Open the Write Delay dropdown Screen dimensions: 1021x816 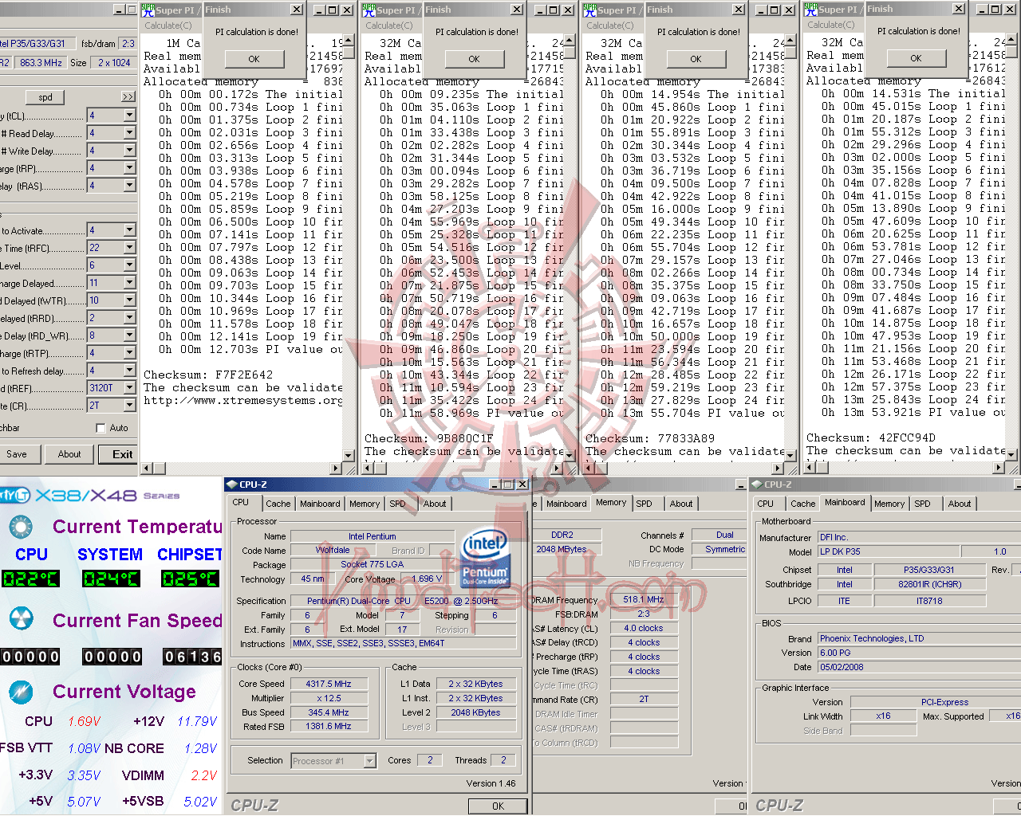pyautogui.click(x=129, y=151)
